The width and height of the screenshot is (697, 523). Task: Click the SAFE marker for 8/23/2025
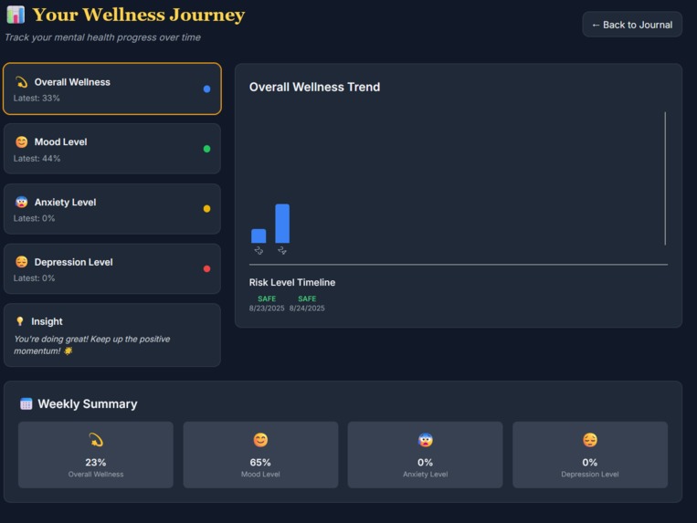click(267, 298)
